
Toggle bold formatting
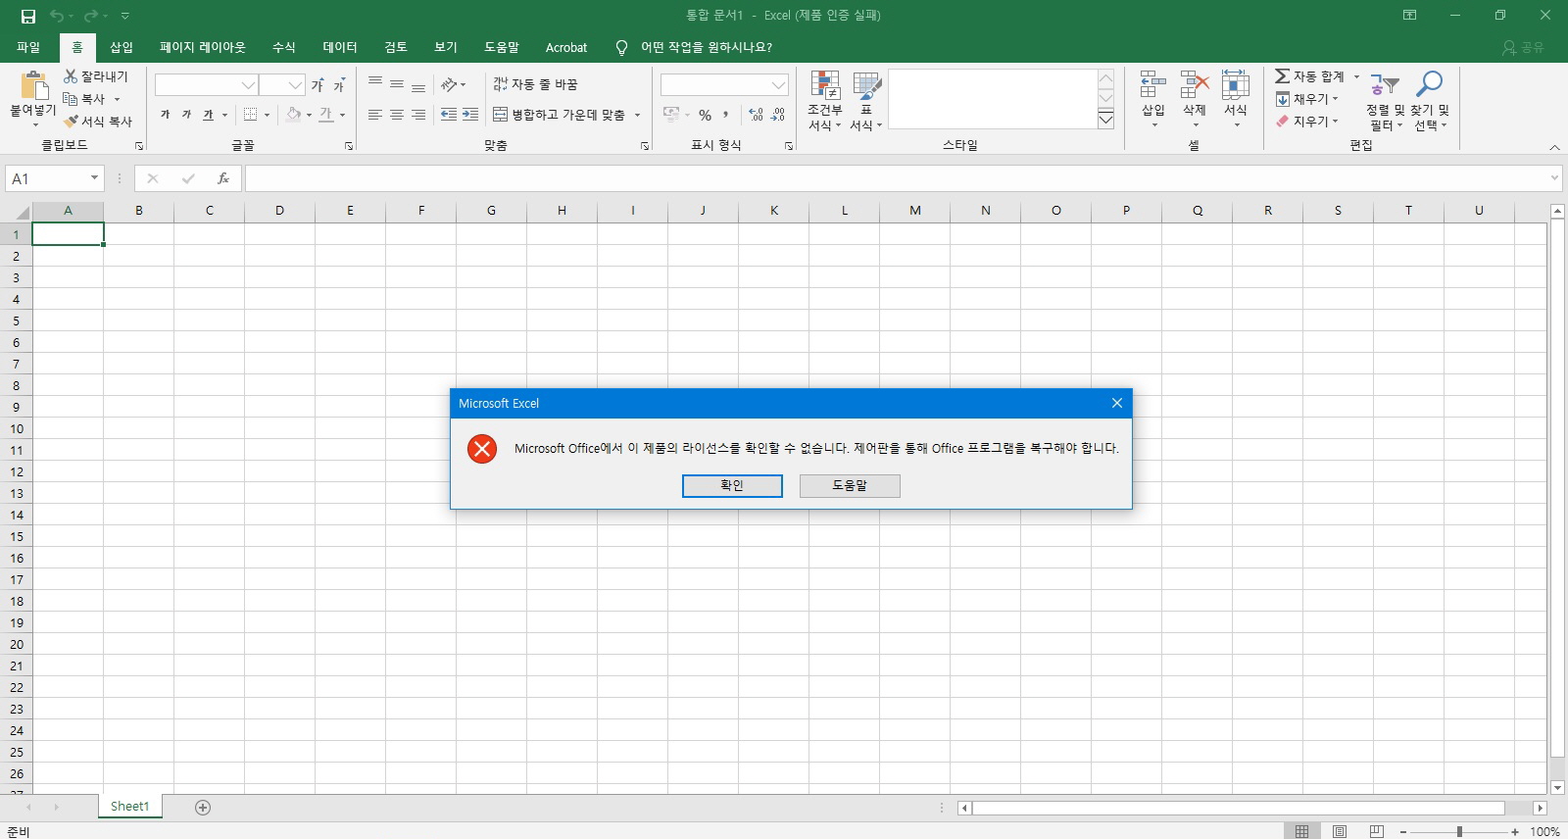point(165,115)
